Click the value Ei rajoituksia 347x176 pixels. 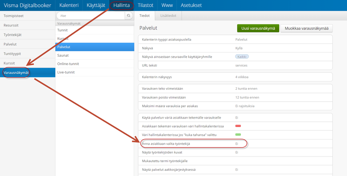245,106
